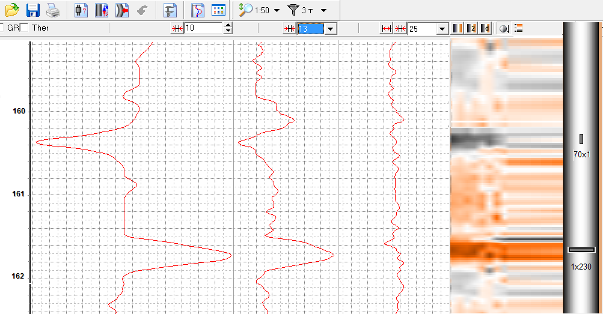Select the 1x230 defect marker on pipe view
Image resolution: width=603 pixels, height=314 pixels.
[581, 250]
